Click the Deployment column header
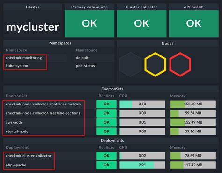Image resolution: width=222 pixels, height=173 pixels. (17, 147)
